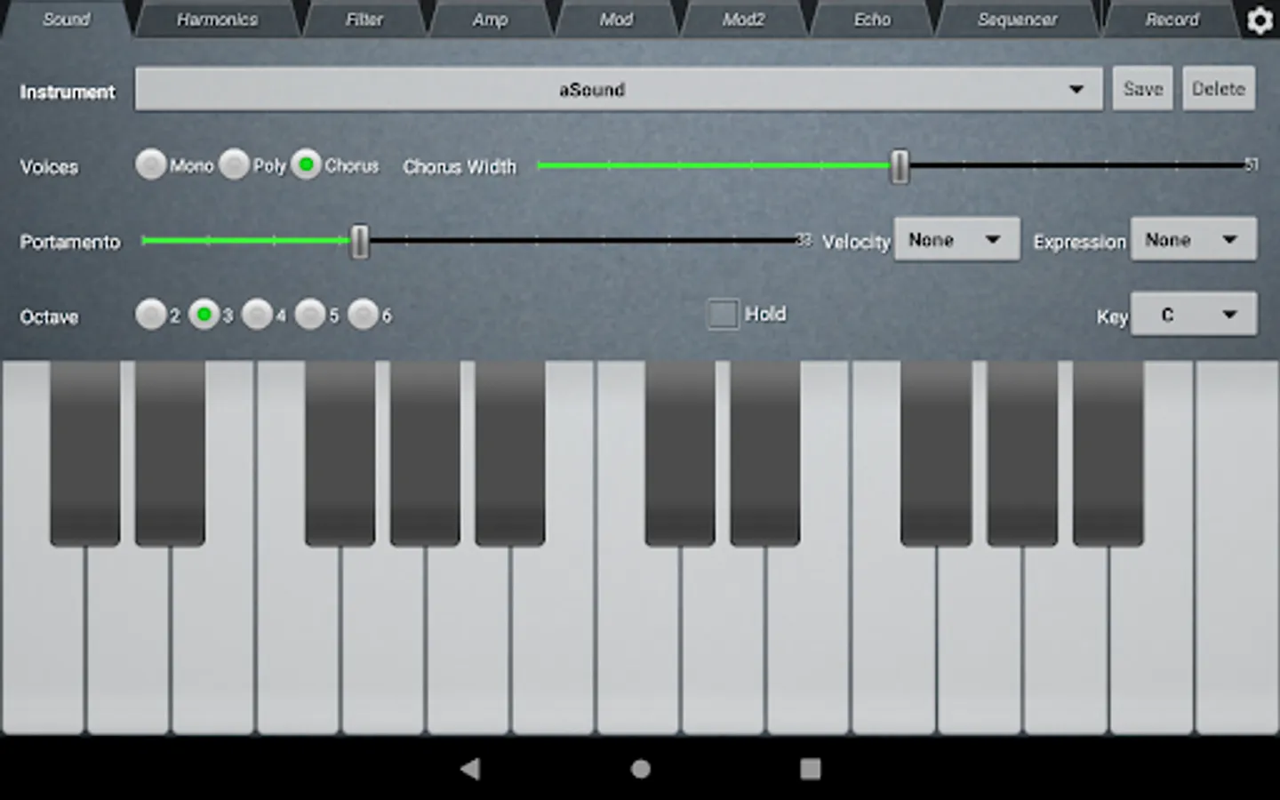Viewport: 1280px width, 800px height.
Task: Switch to the Sound tab
Action: coord(67,20)
